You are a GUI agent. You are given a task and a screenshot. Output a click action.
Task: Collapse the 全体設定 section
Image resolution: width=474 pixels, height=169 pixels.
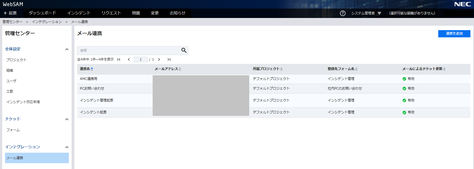67,49
